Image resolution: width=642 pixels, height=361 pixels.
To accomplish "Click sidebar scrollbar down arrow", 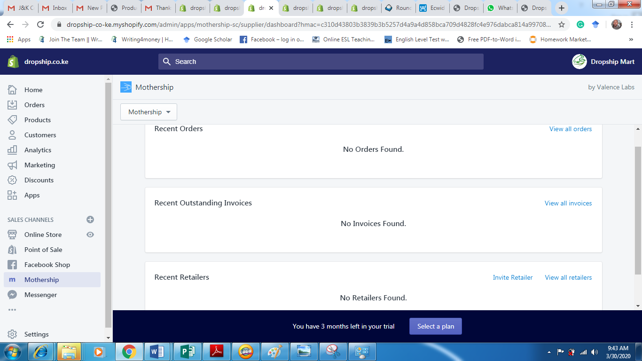I will point(109,337).
